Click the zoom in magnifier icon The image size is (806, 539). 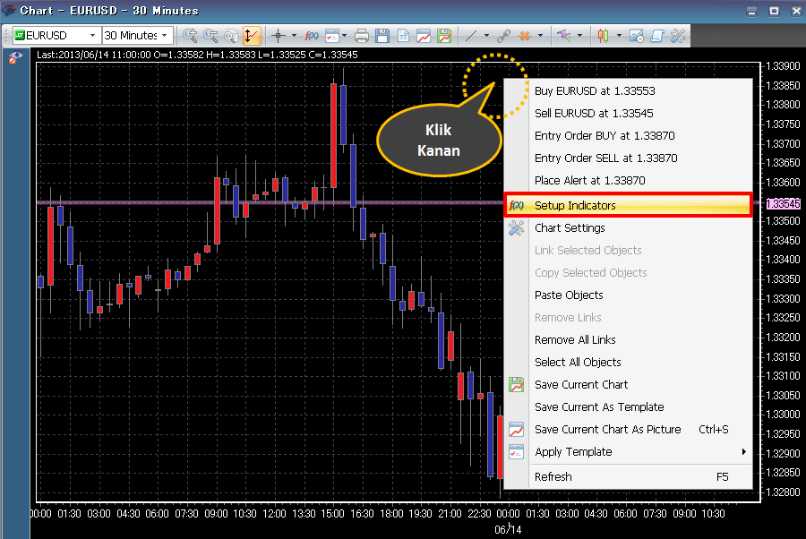[x=190, y=36]
